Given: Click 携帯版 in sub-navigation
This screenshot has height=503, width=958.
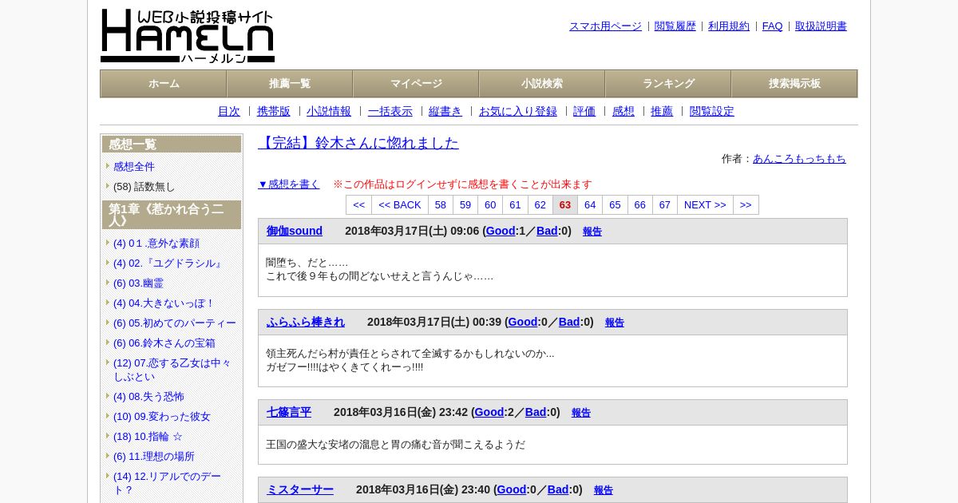Looking at the screenshot, I should click(274, 112).
